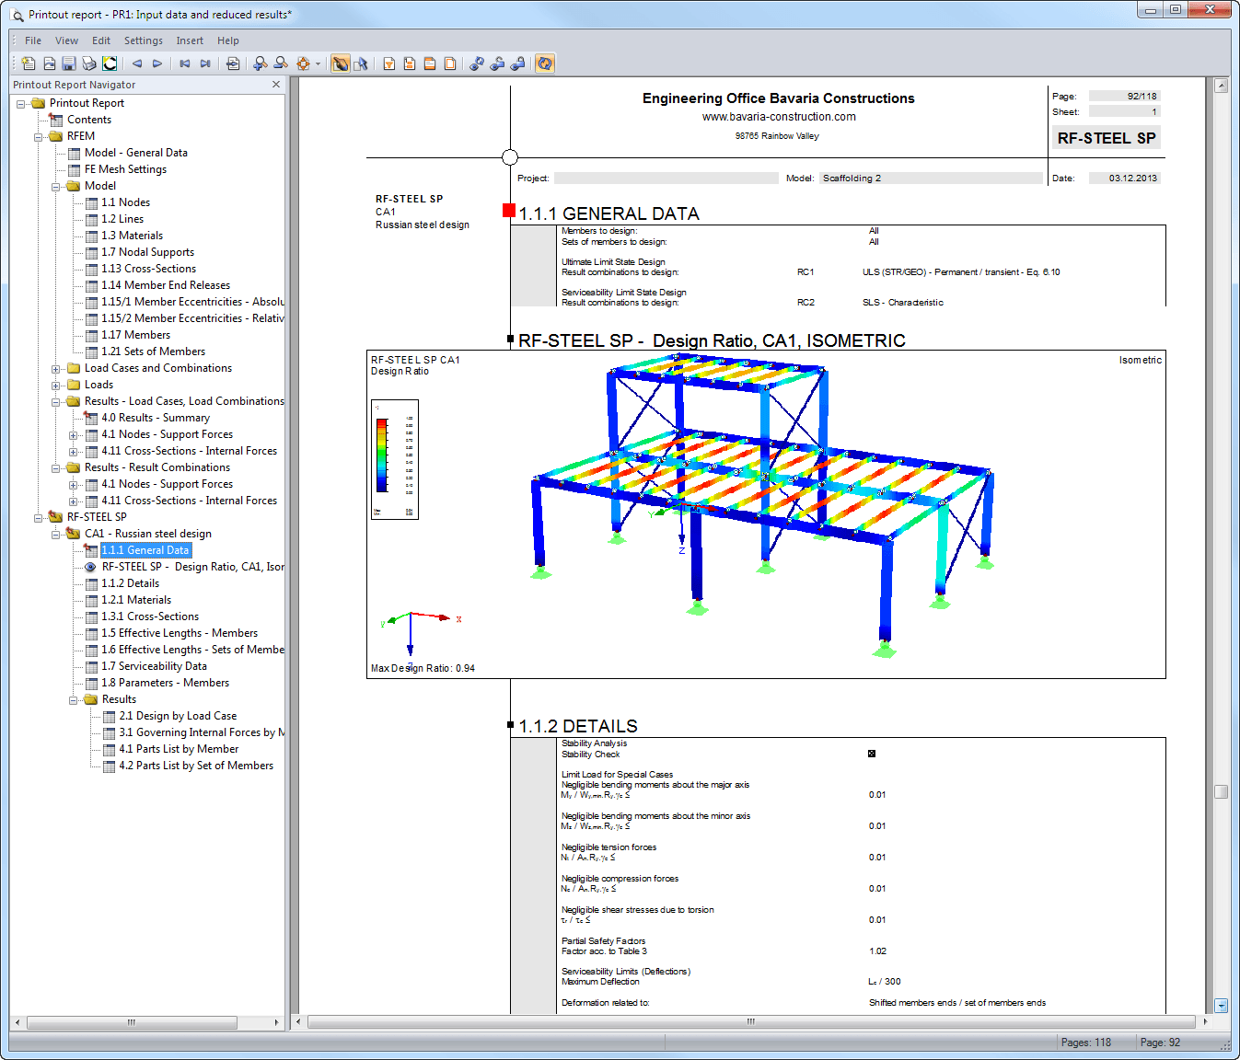Jump to the last page icon
1240x1060 pixels.
click(205, 63)
